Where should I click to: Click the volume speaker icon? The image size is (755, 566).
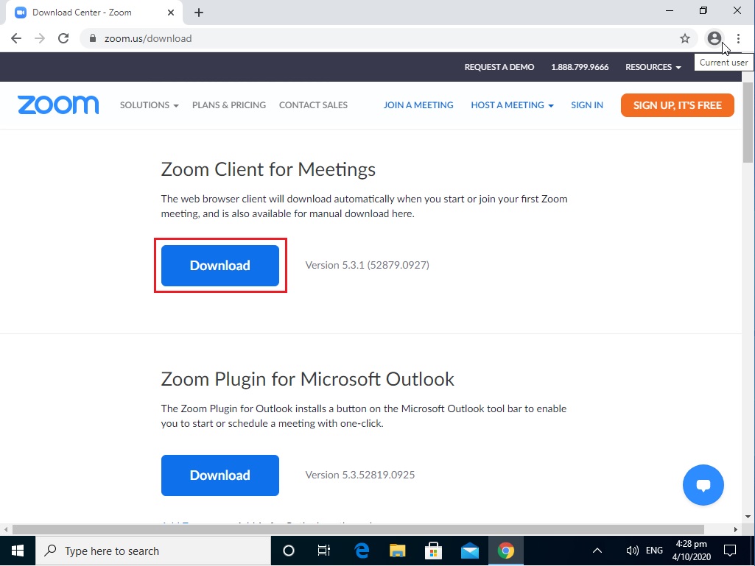(x=632, y=551)
